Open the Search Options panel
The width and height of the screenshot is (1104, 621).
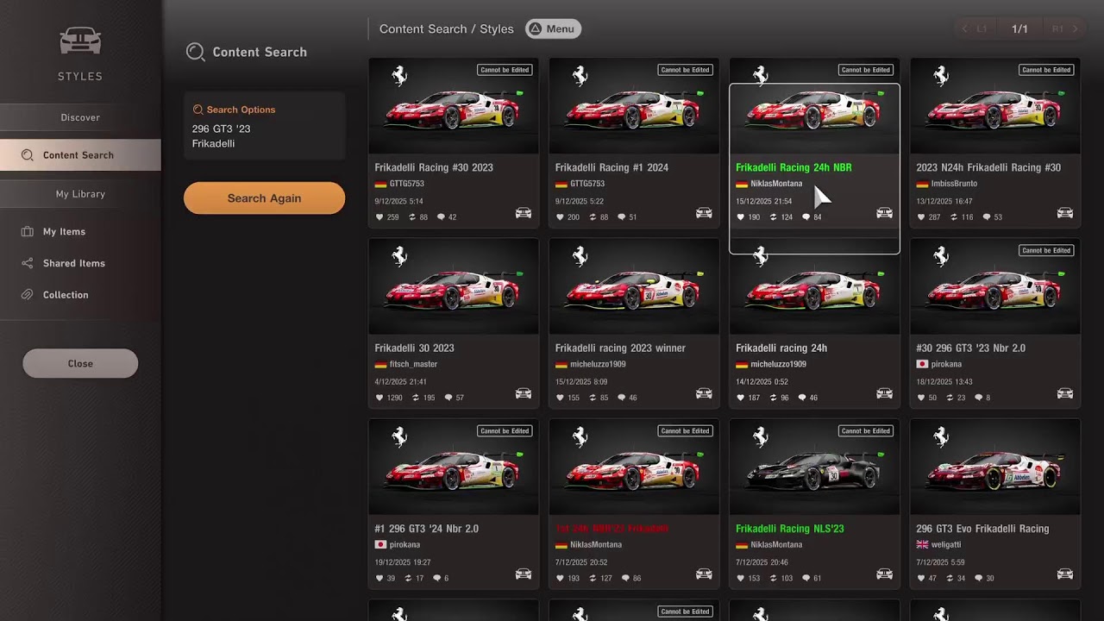[265, 127]
